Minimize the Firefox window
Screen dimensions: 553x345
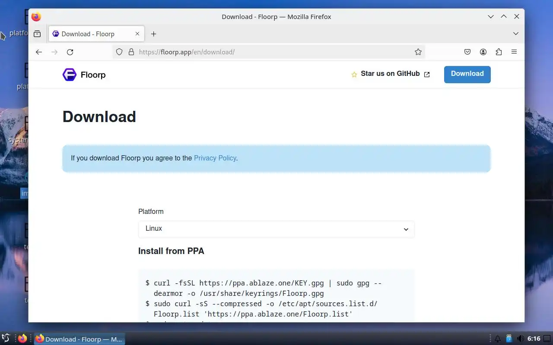click(491, 16)
